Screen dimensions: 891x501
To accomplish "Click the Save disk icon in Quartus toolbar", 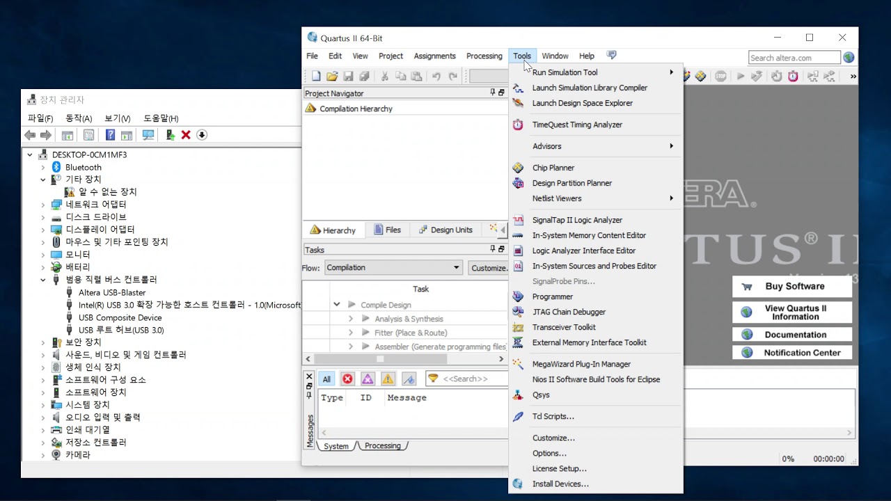I will coord(348,77).
